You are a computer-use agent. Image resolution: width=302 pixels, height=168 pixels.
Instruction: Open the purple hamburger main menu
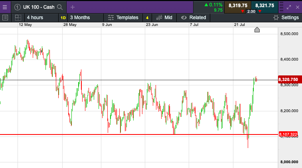[x=4, y=7]
